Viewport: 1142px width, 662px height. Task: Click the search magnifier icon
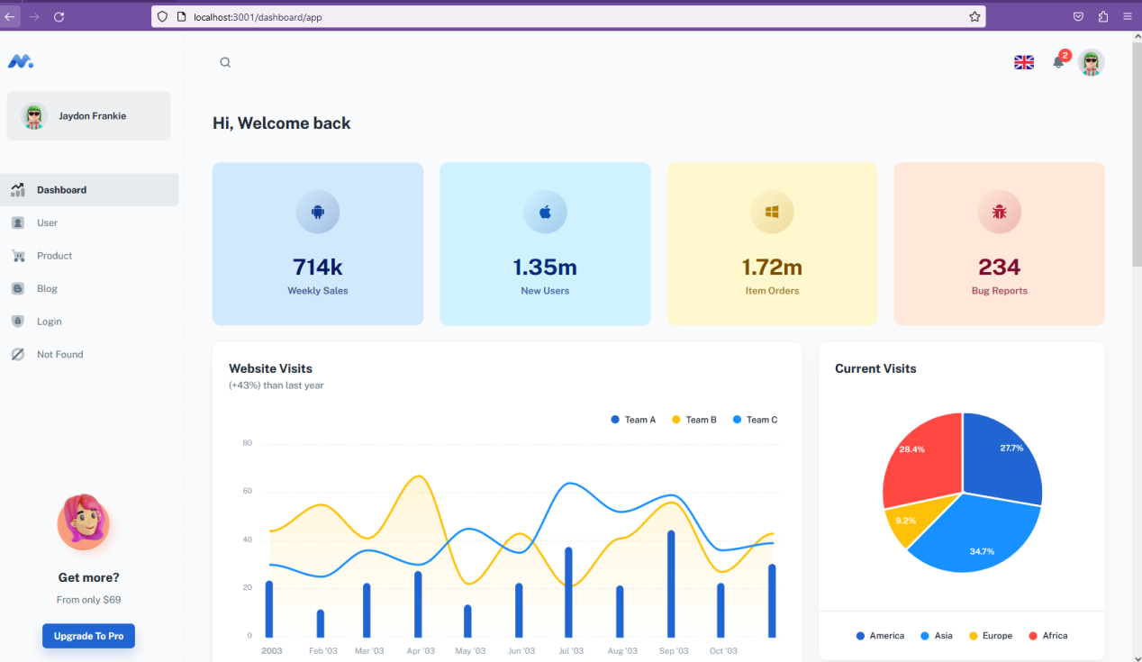(225, 62)
